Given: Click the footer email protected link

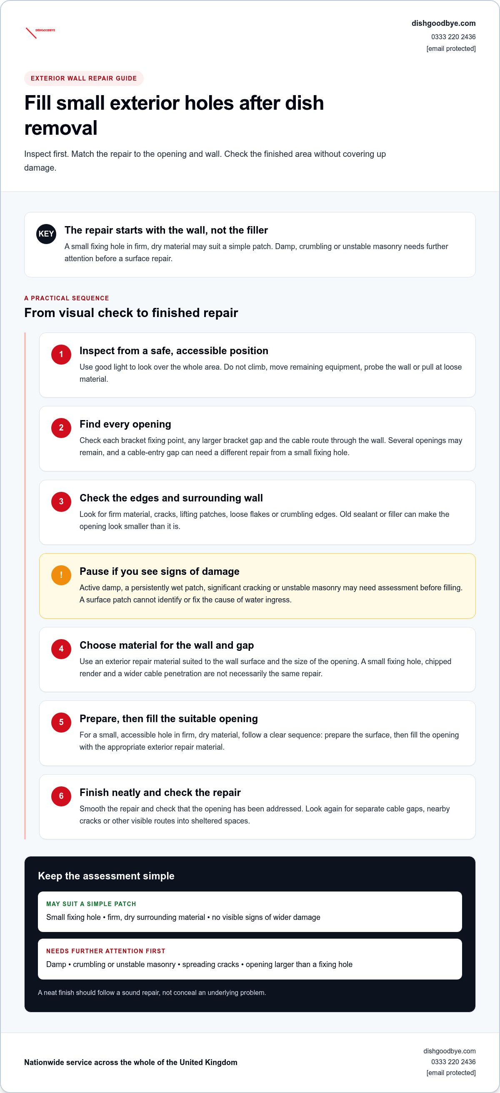Looking at the screenshot, I should click(451, 1073).
